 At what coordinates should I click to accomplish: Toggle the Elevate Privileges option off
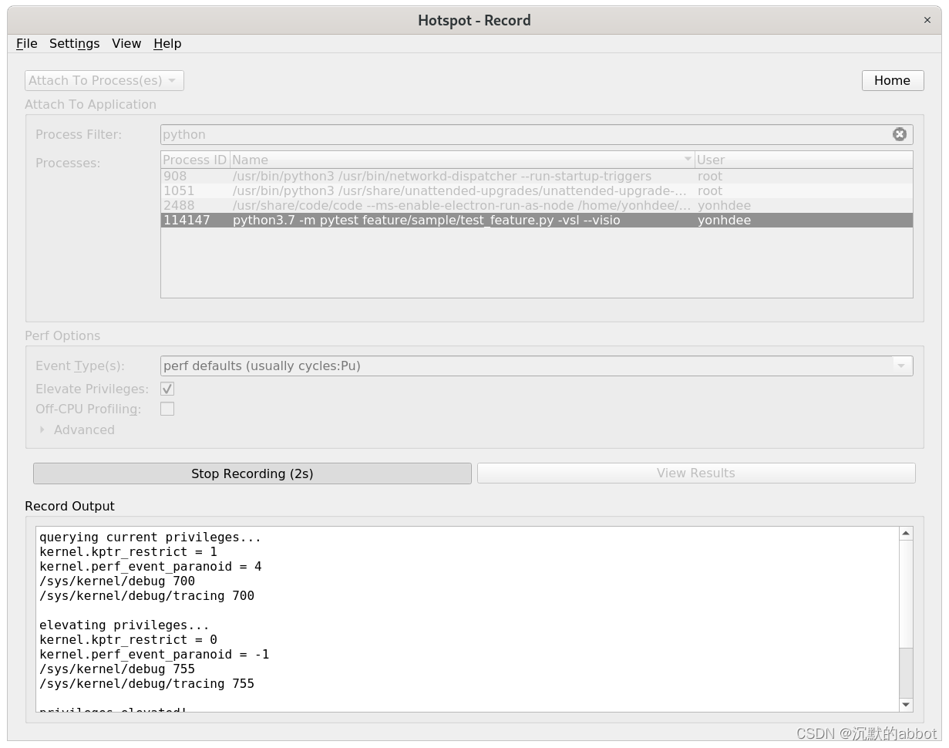click(167, 389)
